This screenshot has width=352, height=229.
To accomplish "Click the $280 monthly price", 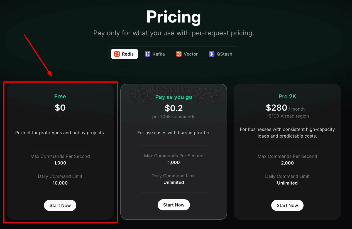I will [277, 108].
